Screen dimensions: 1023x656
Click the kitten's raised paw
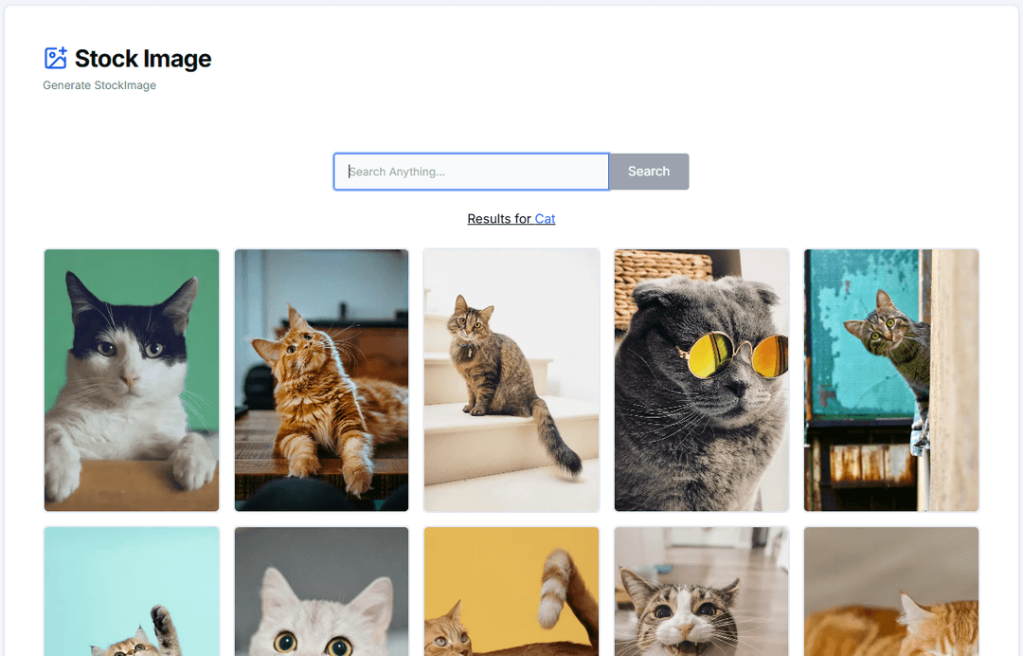click(163, 623)
